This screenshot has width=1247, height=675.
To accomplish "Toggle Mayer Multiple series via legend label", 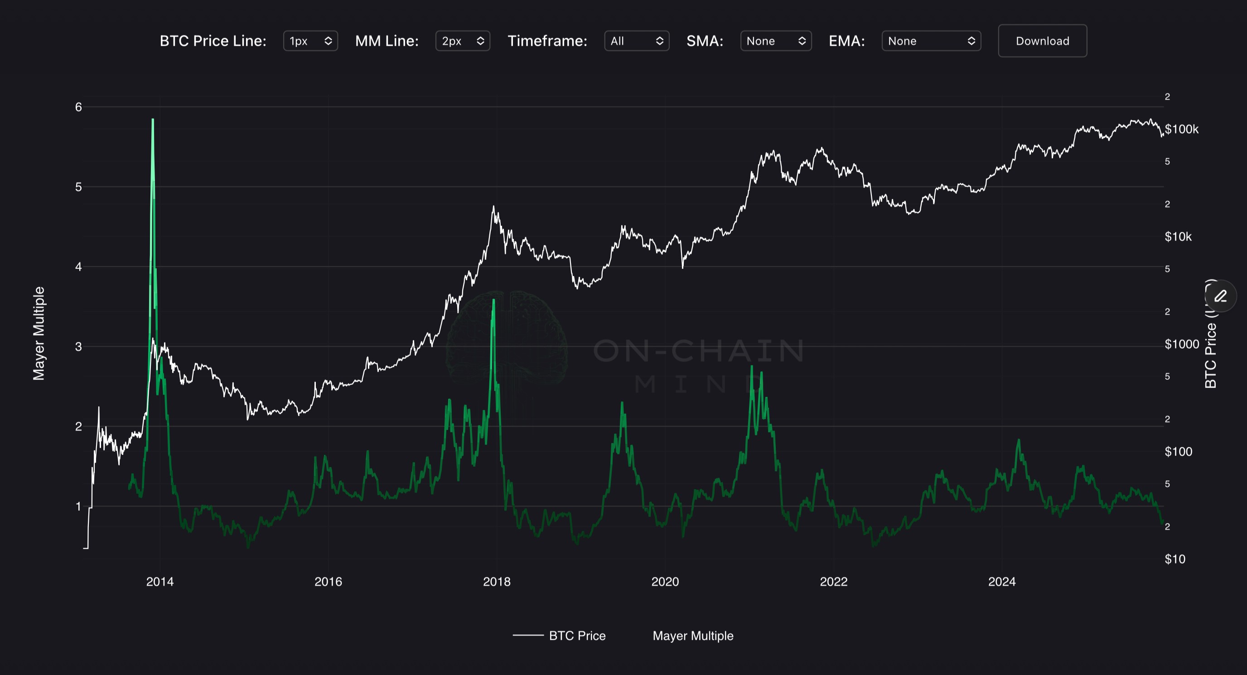I will click(692, 635).
